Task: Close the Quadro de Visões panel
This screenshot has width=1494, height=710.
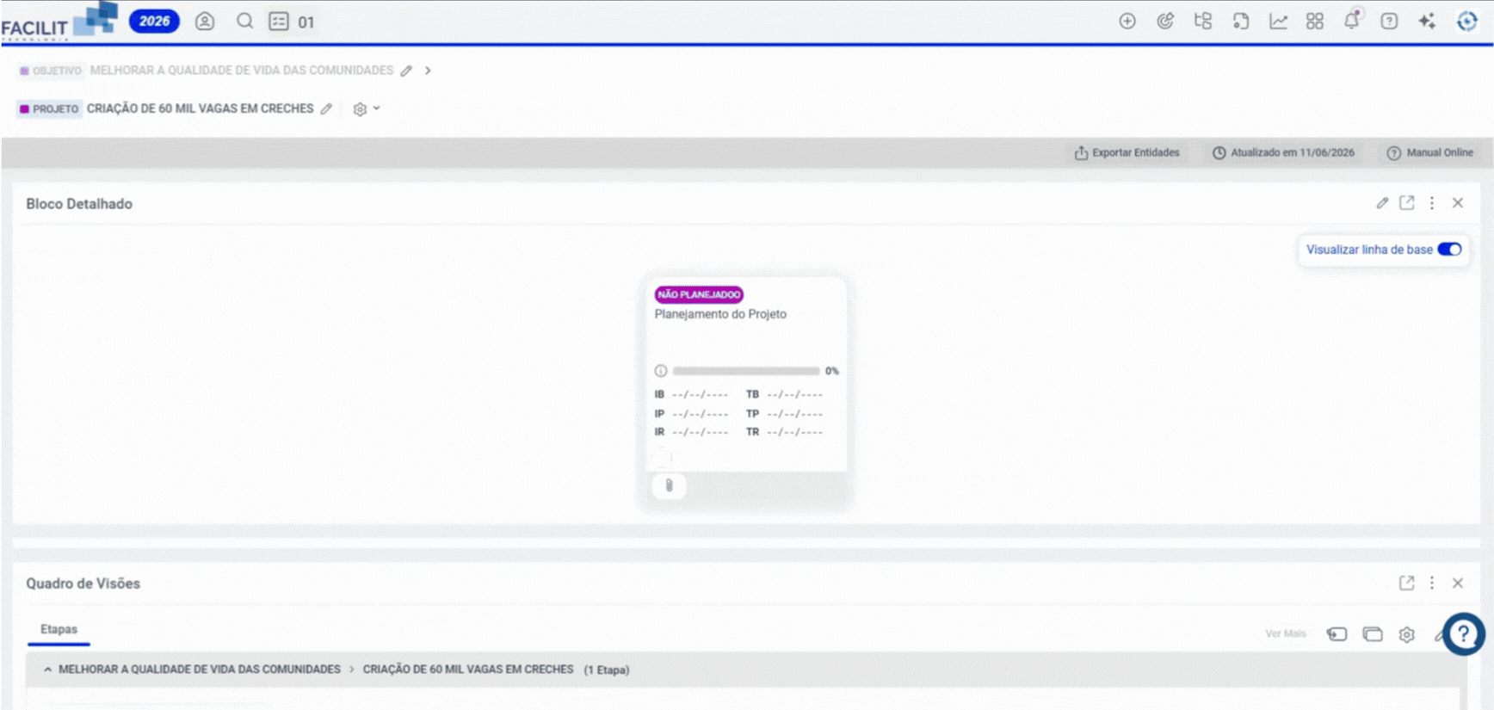Action: (x=1458, y=583)
